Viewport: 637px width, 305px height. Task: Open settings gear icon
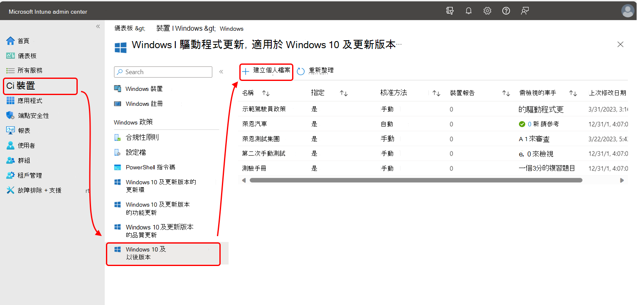487,11
